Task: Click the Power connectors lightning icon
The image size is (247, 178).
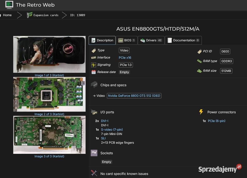Action: point(201,112)
